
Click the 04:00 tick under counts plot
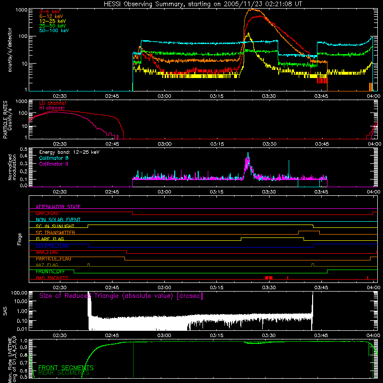click(x=373, y=96)
